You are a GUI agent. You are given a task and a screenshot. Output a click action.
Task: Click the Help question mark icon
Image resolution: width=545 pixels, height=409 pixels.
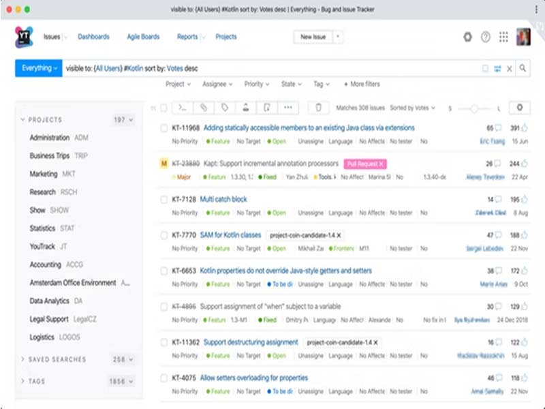[x=486, y=37]
